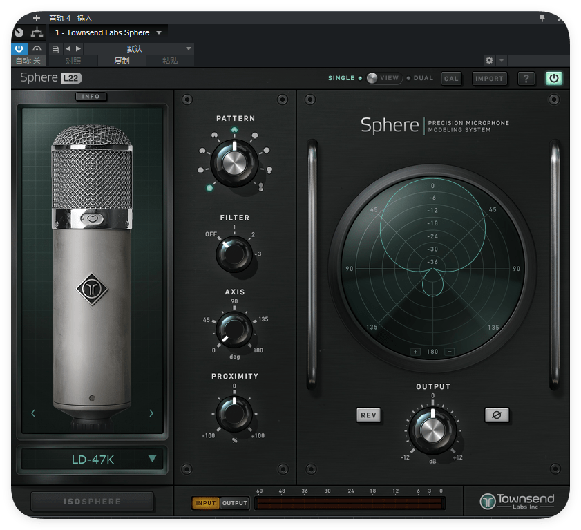The image size is (581, 530).
Task: Click the L22 model badge
Action: (70, 78)
